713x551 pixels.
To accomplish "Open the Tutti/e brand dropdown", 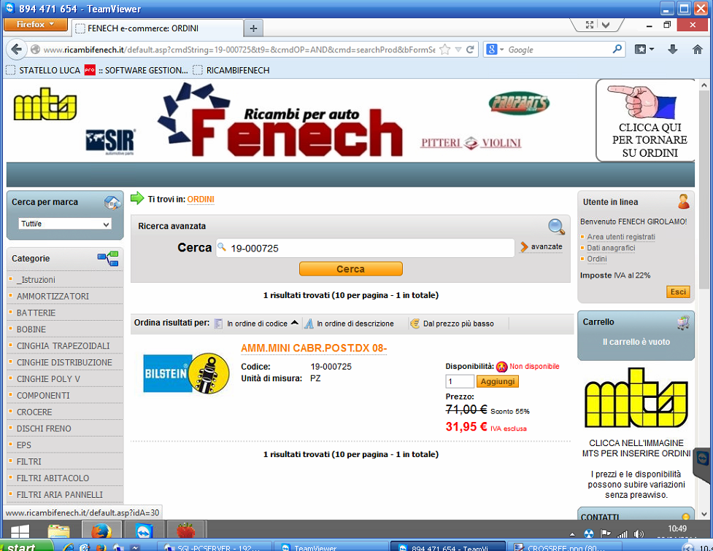I will [x=65, y=224].
